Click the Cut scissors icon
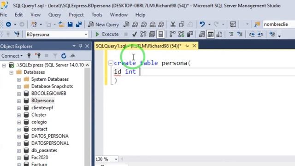Screen dimensions: 295x166 coord(173,24)
